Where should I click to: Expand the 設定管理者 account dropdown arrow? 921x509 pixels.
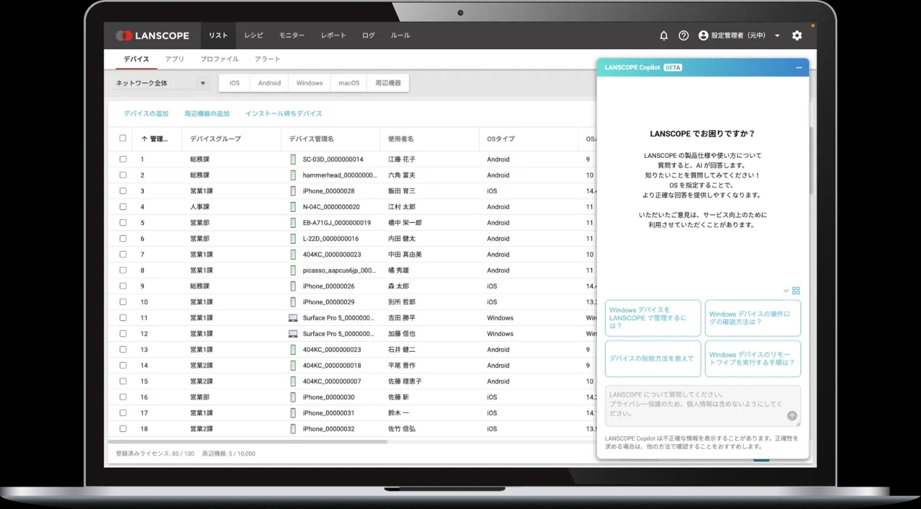(777, 36)
